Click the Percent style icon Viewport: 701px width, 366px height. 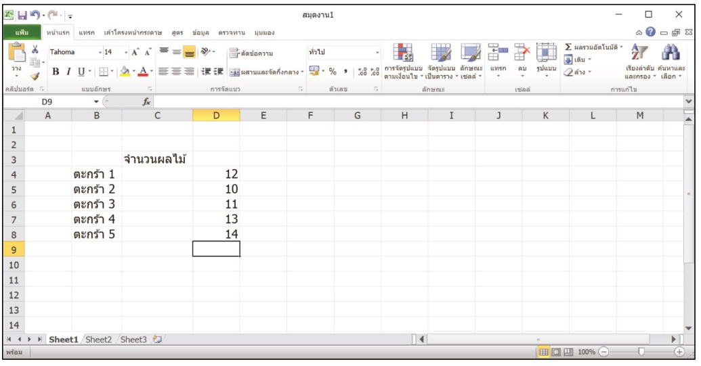[333, 72]
